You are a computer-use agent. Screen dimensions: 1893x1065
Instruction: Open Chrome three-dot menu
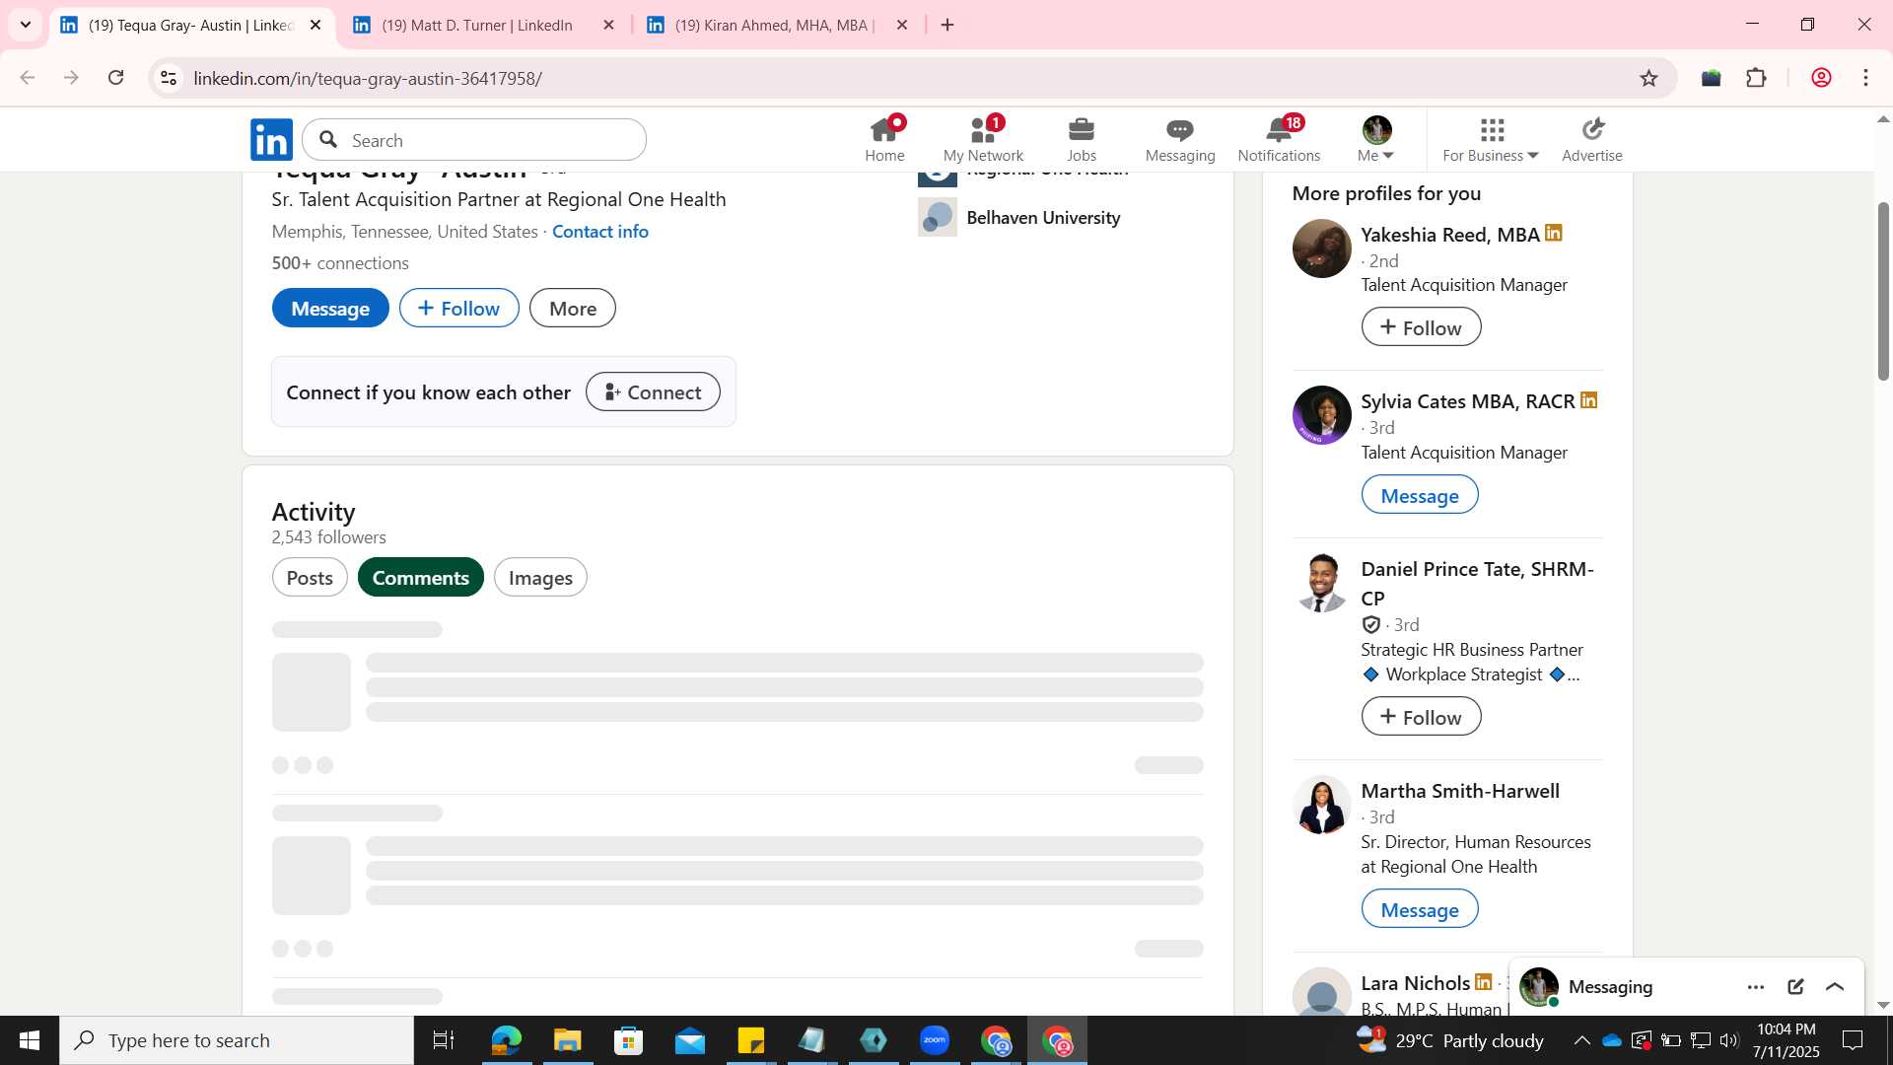[1865, 78]
